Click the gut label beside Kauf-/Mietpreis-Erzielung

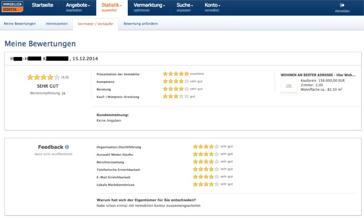[x=193, y=96]
